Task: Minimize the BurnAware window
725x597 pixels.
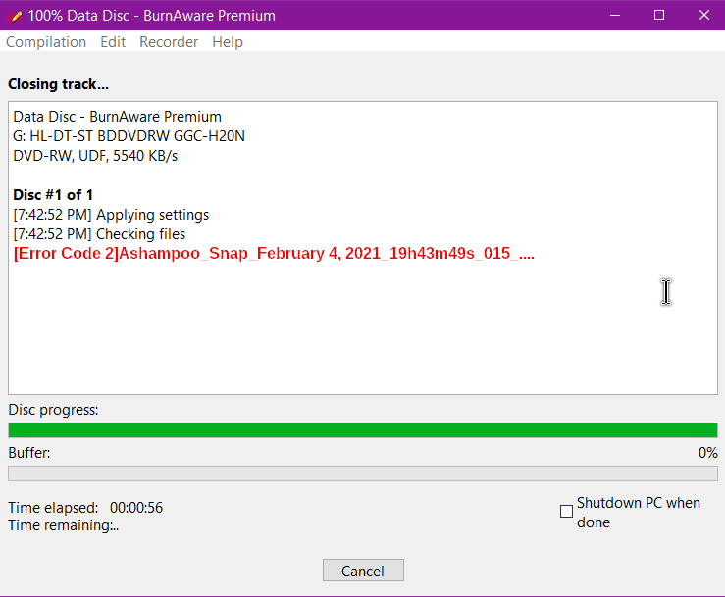Action: pyautogui.click(x=615, y=16)
